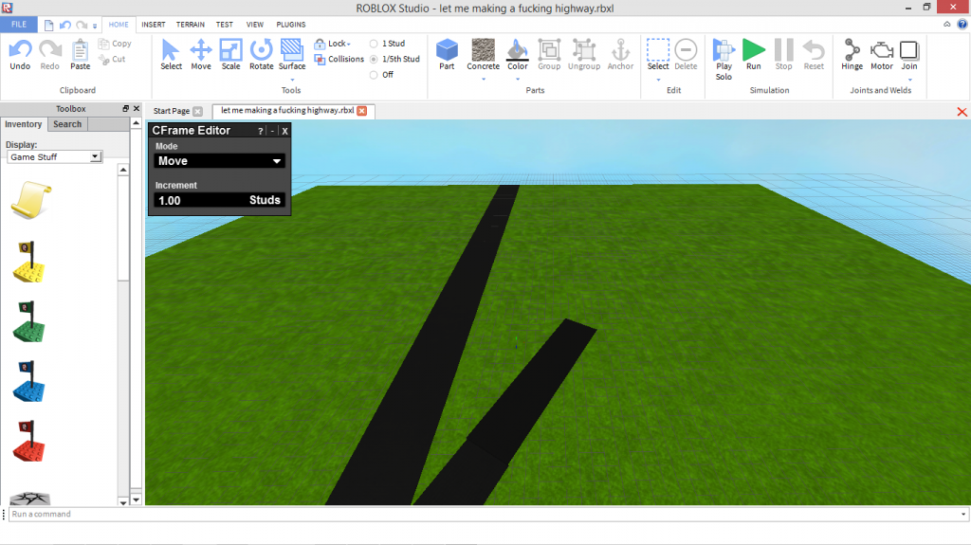Switch to Toolbox Inventory tab
The image size is (971, 545).
24,124
